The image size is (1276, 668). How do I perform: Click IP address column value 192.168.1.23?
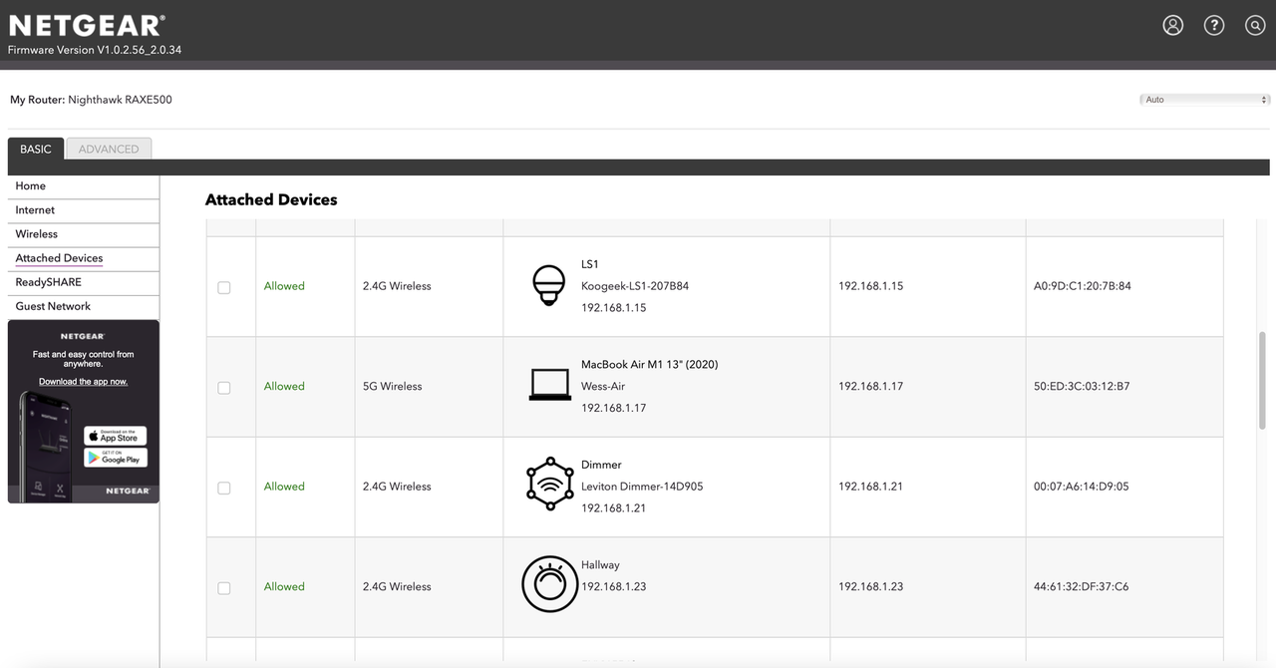tap(871, 587)
